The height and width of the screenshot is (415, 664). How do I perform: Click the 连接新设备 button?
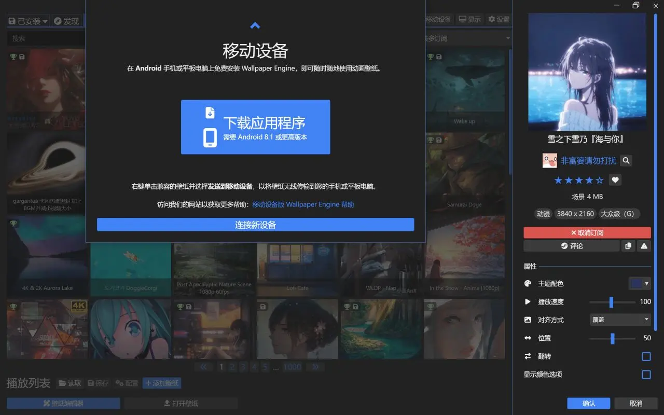pyautogui.click(x=255, y=225)
